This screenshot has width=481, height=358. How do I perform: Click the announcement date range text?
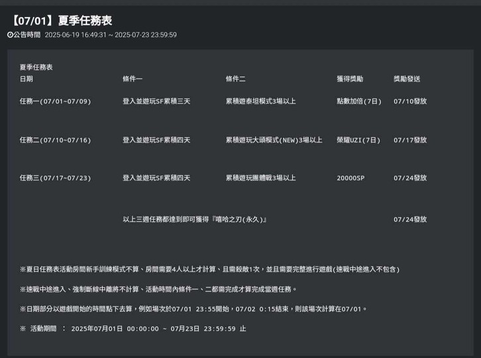[x=111, y=34]
